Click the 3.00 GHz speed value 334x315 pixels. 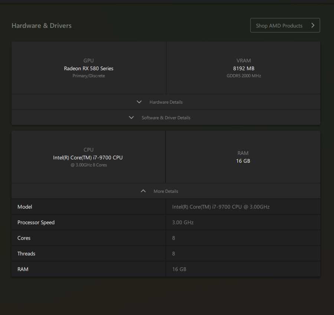click(x=183, y=223)
